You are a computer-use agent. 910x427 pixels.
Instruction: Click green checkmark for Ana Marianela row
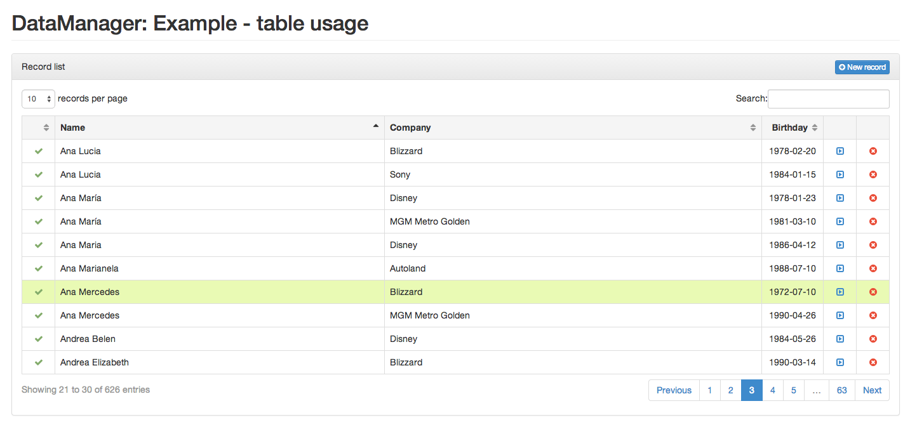(x=39, y=268)
